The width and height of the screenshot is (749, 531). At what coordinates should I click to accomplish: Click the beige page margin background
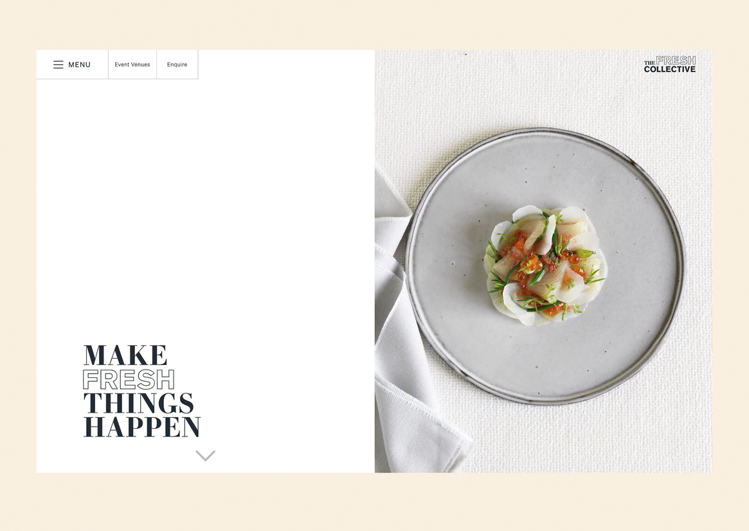(374, 24)
